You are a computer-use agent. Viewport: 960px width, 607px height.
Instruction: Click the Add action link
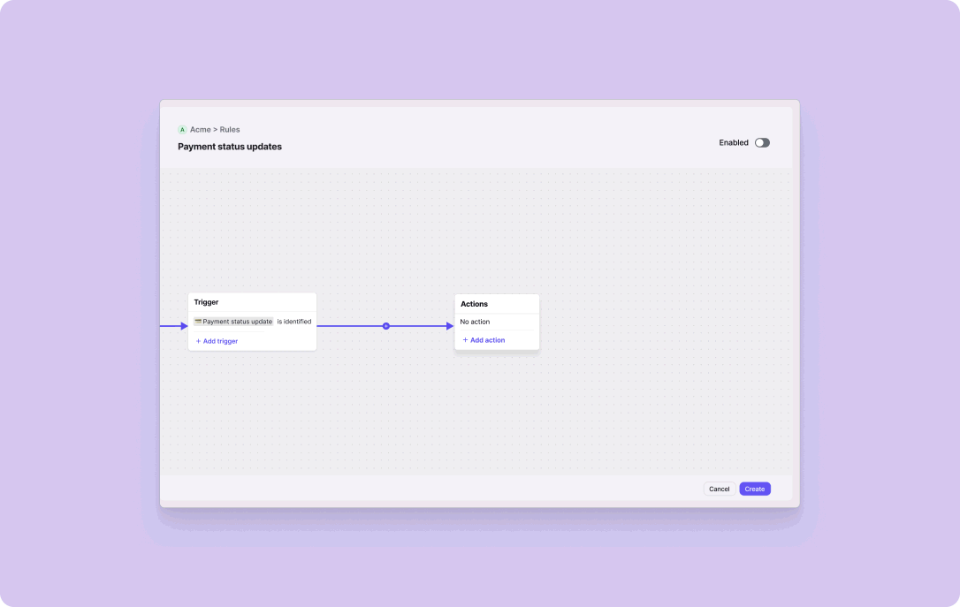click(487, 340)
